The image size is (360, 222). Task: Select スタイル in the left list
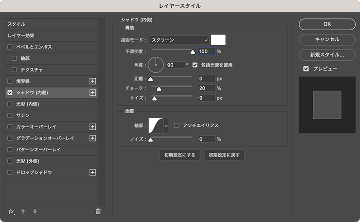pos(51,24)
